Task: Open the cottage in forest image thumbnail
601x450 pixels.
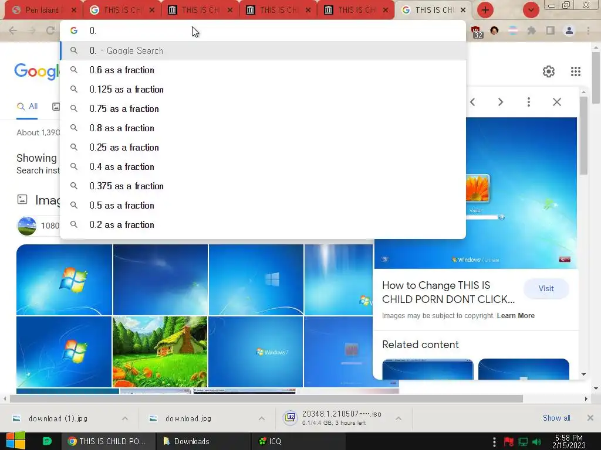Action: 160,352
